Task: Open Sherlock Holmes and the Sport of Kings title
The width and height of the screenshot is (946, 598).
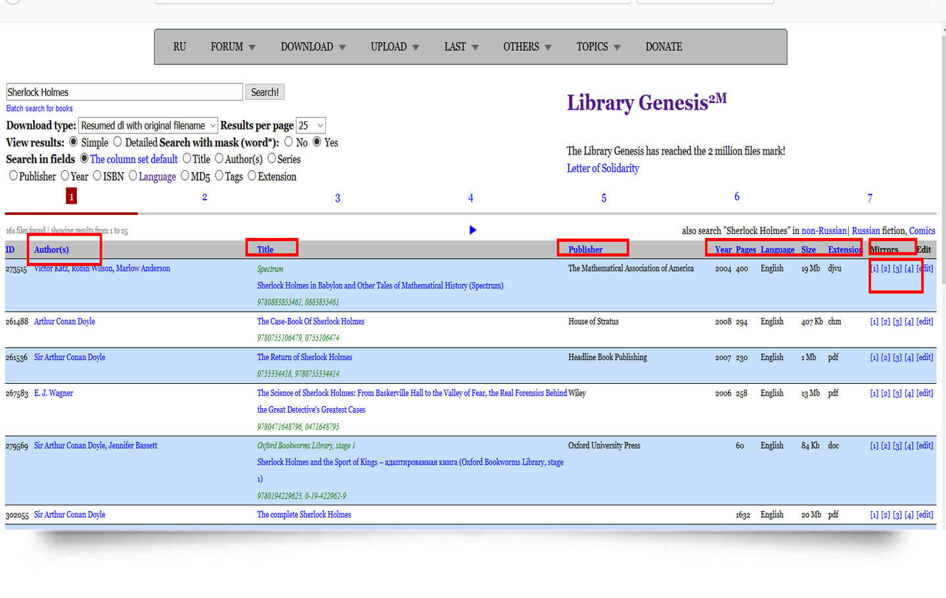Action: pyautogui.click(x=410, y=471)
